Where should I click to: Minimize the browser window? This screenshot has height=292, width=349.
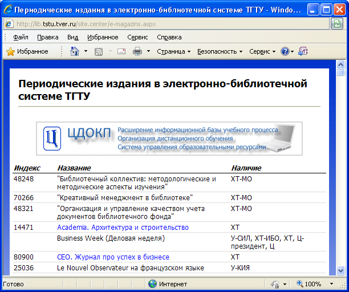313,10
